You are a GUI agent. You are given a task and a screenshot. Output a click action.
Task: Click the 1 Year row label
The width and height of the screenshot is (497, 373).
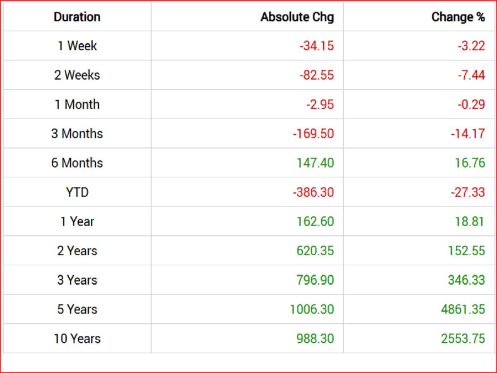(x=77, y=222)
